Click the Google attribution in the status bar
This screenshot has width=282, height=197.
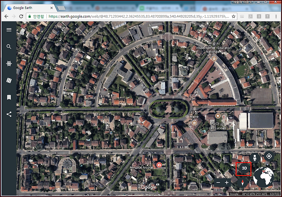[x=234, y=194]
